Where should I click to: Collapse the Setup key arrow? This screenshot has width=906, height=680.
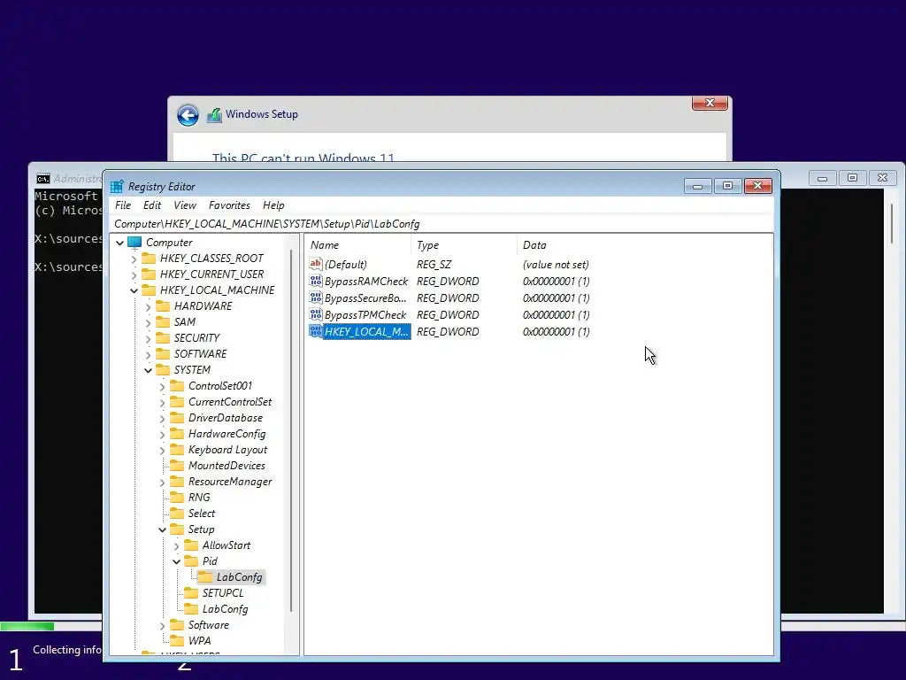tap(163, 529)
